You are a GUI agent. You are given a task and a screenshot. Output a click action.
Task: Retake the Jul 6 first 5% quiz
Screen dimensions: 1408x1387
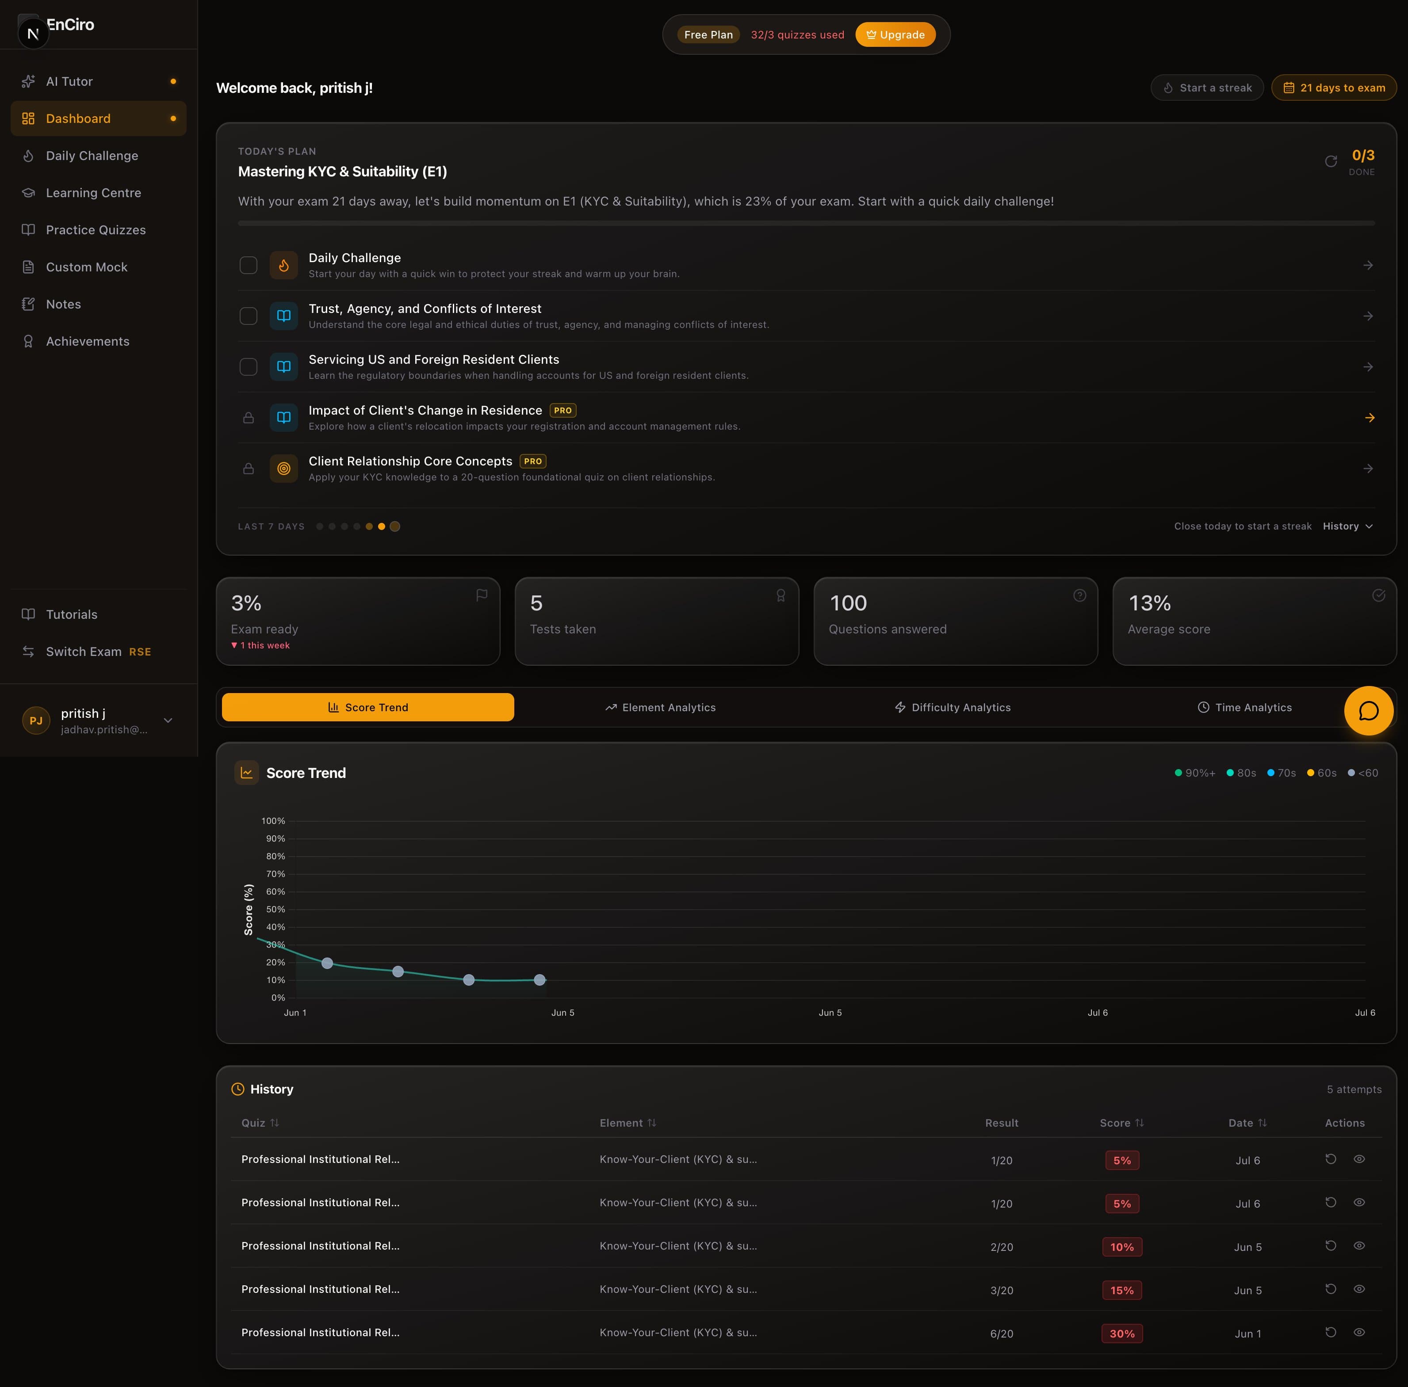[1330, 1159]
